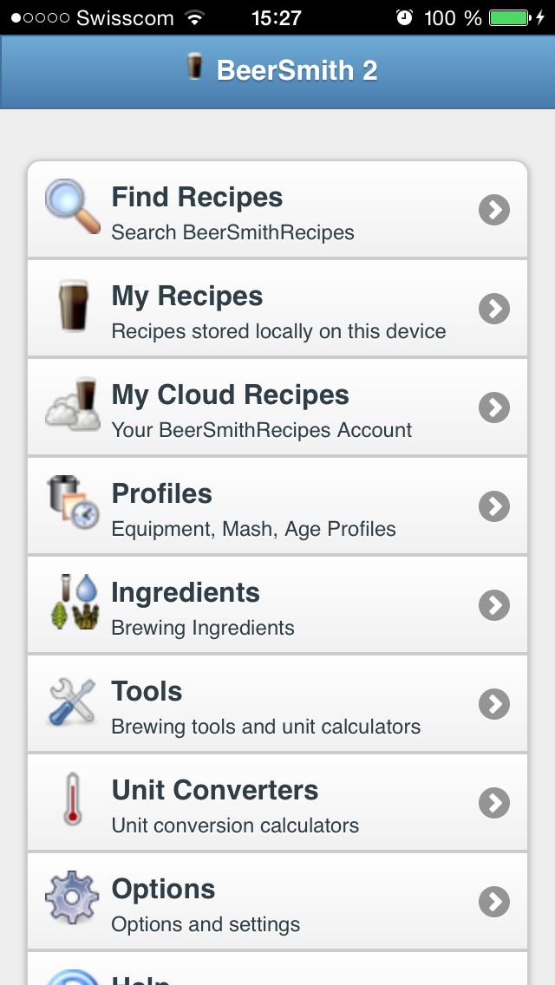The width and height of the screenshot is (555, 985).
Task: Select the My Recipes menu title
Action: click(187, 297)
